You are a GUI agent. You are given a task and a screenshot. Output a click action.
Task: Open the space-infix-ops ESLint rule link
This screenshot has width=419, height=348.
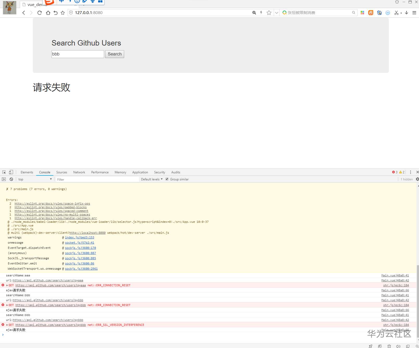(52, 204)
